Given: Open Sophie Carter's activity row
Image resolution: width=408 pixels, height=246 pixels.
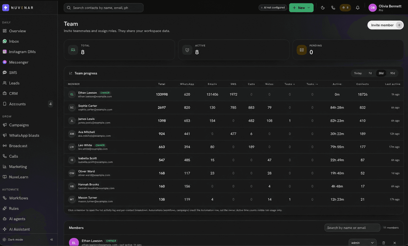Looking at the screenshot, I should pos(234,107).
